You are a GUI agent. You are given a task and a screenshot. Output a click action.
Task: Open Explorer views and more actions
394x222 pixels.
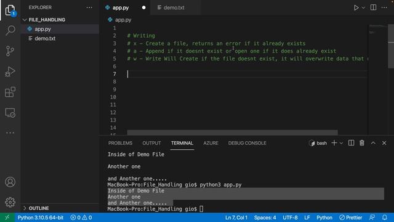point(89,7)
